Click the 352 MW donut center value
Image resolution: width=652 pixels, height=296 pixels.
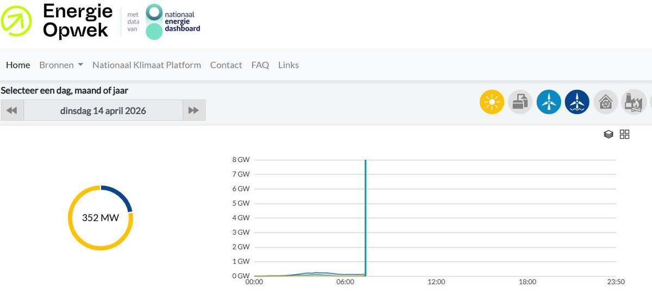pyautogui.click(x=100, y=217)
